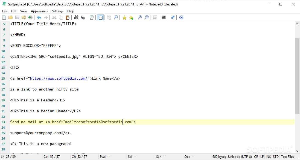
Task: Click the Occ -- status field
Action: pos(197,157)
